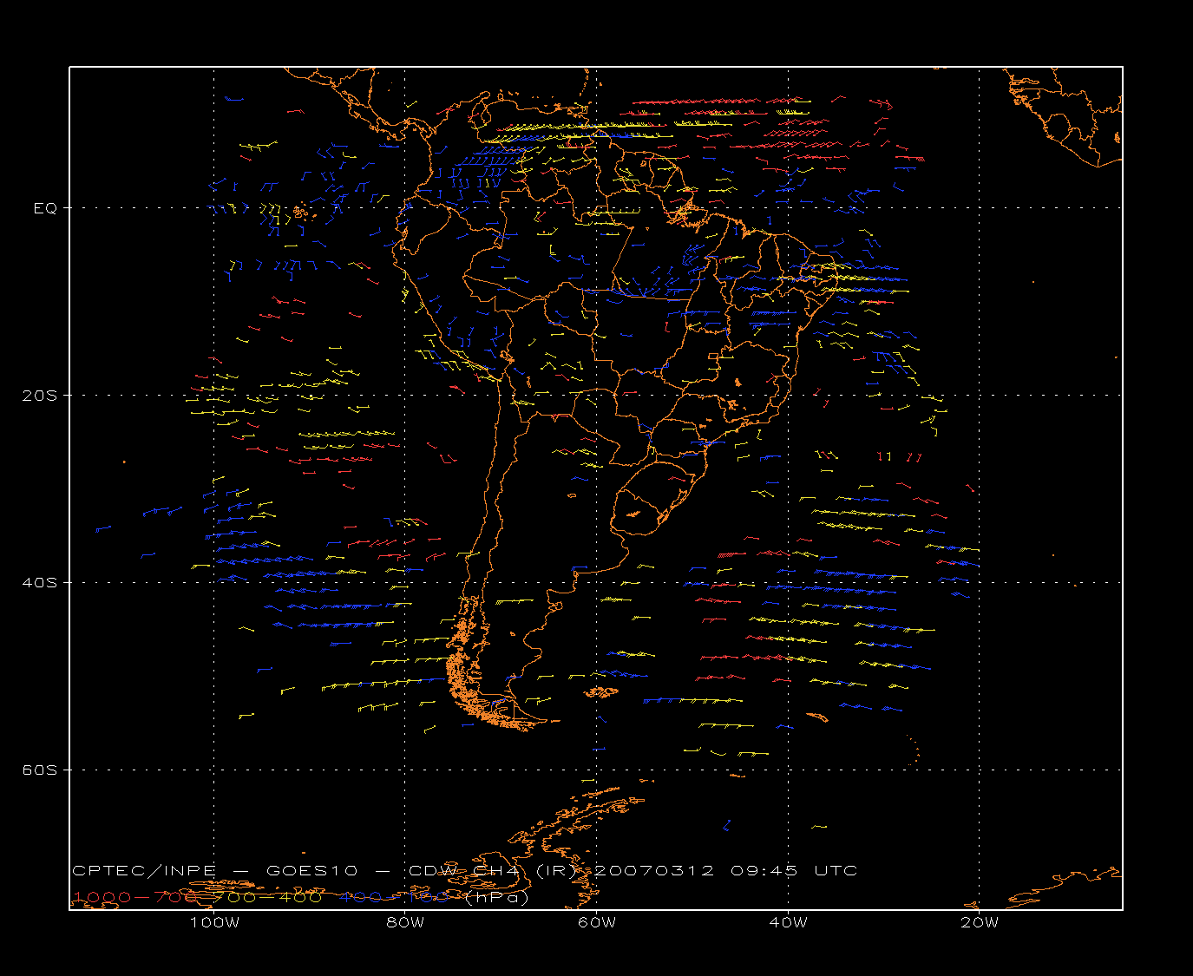The image size is (1193, 976).
Task: Click the (IR) channel label
Action: click(554, 870)
